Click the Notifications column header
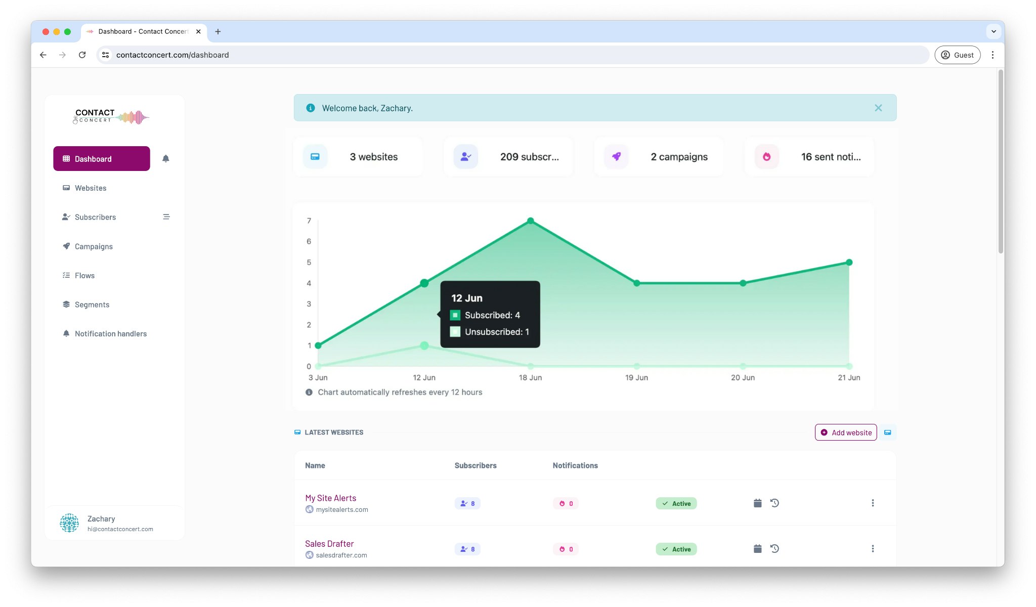The height and width of the screenshot is (607, 1036). click(x=575, y=465)
